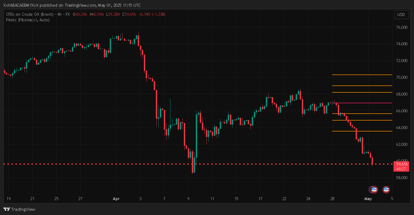Click the Pivots (Fibonacci, Auto) indicator label
414x215 pixels.
pyautogui.click(x=28, y=20)
